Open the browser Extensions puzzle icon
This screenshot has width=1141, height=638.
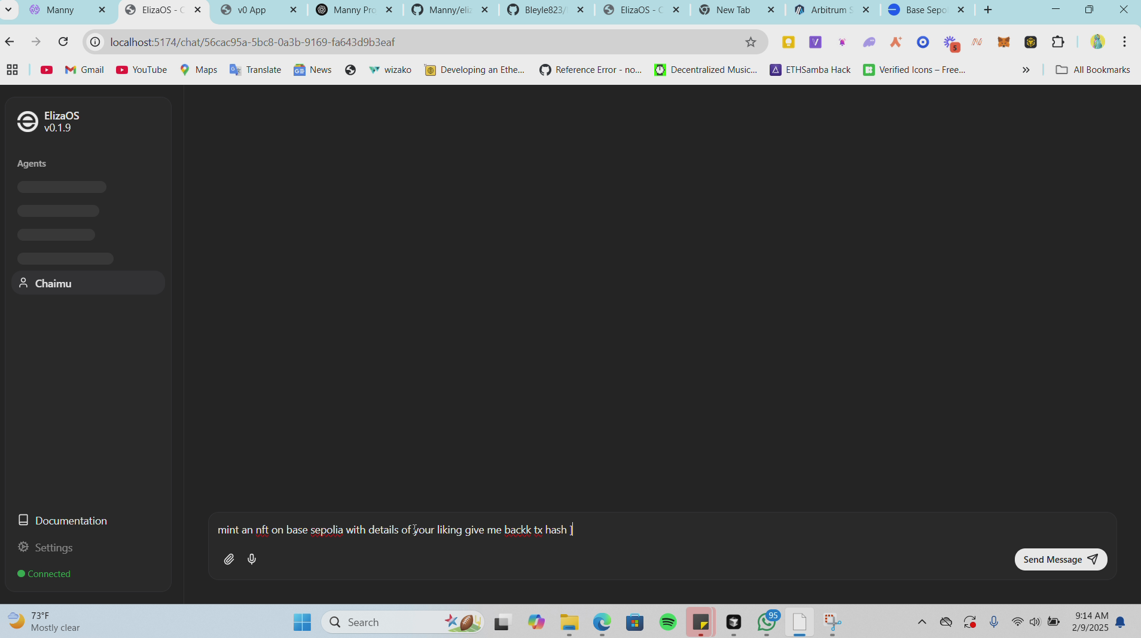tap(1058, 42)
